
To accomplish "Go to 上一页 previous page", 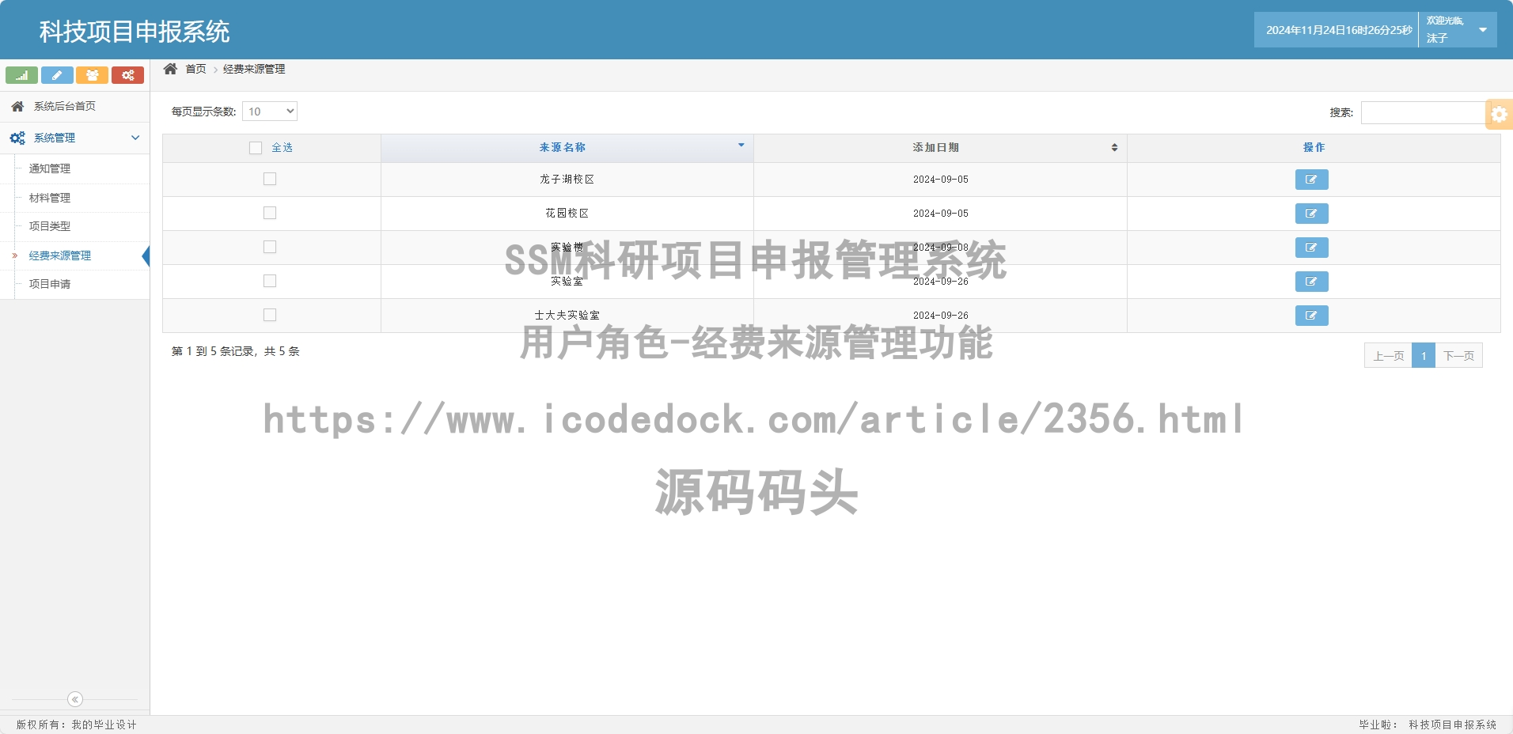I will click(1388, 356).
